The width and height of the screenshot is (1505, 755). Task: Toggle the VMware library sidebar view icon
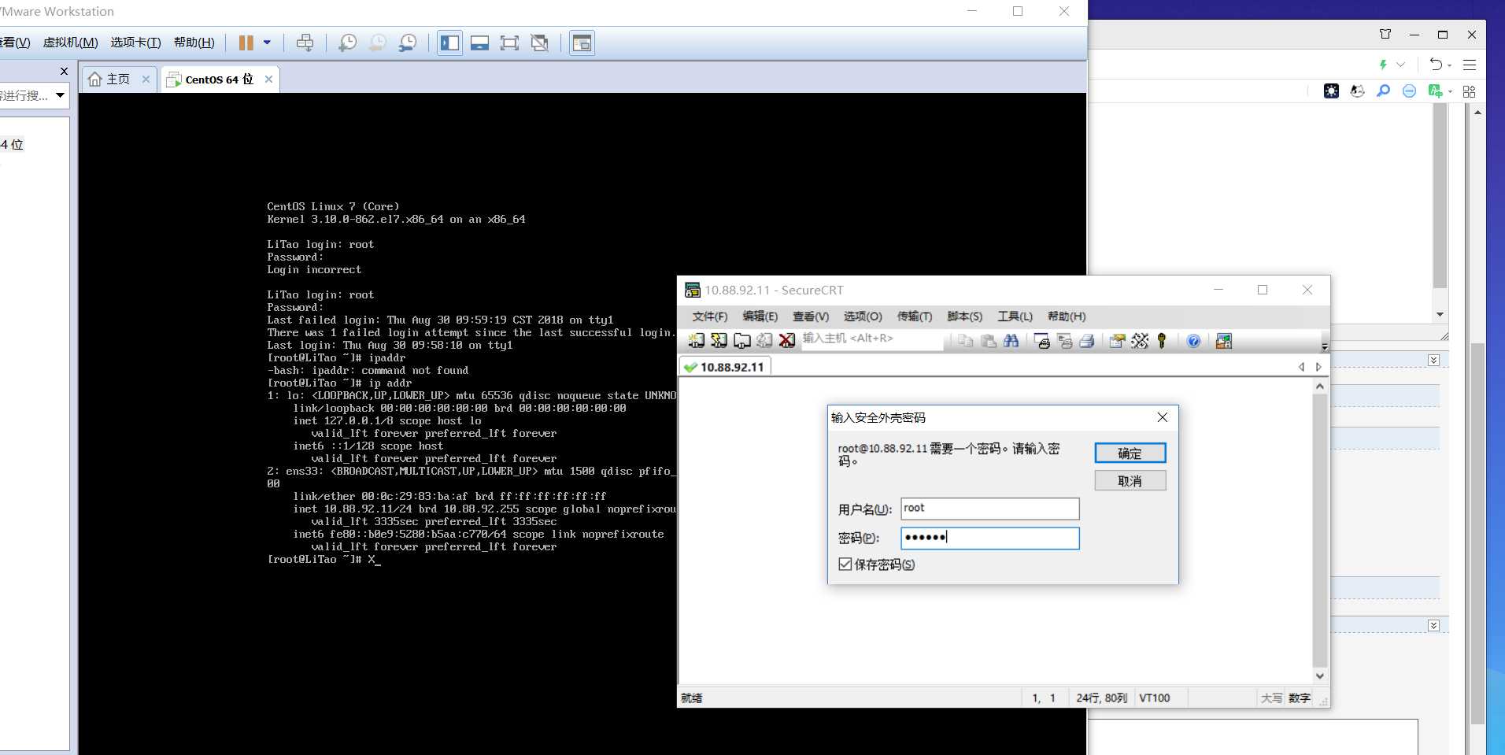click(x=450, y=43)
